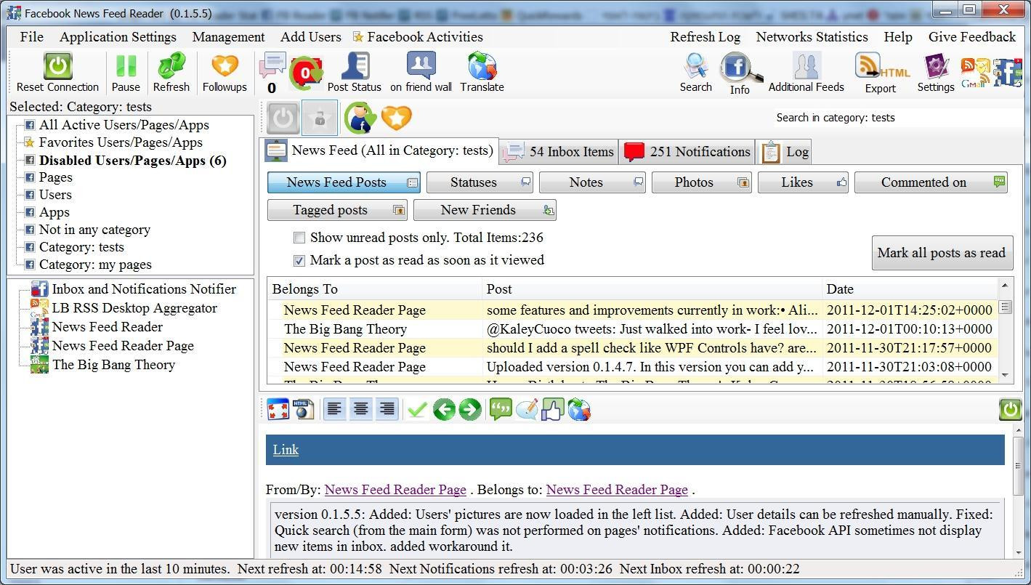The height and width of the screenshot is (585, 1031).
Task: Open Additional Feeds icon
Action: pos(806,66)
